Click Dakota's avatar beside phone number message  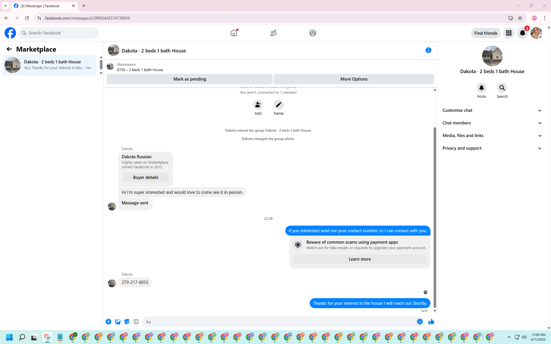coord(112,283)
